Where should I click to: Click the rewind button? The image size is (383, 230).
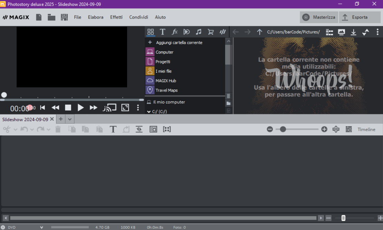tap(55, 108)
